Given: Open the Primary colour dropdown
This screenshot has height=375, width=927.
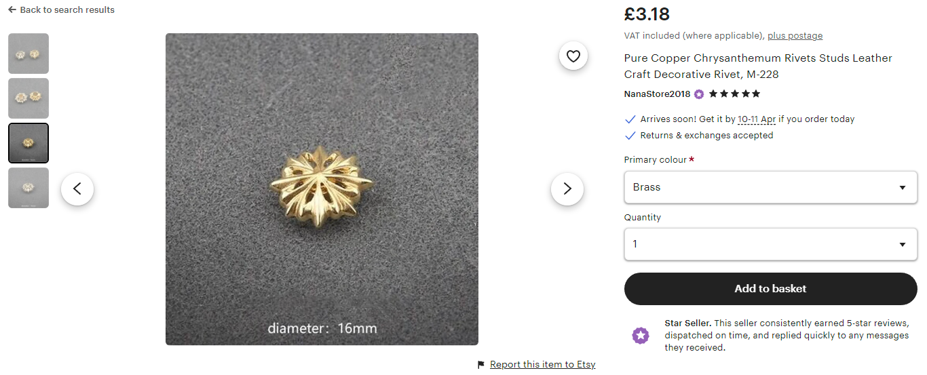Looking at the screenshot, I should click(770, 187).
